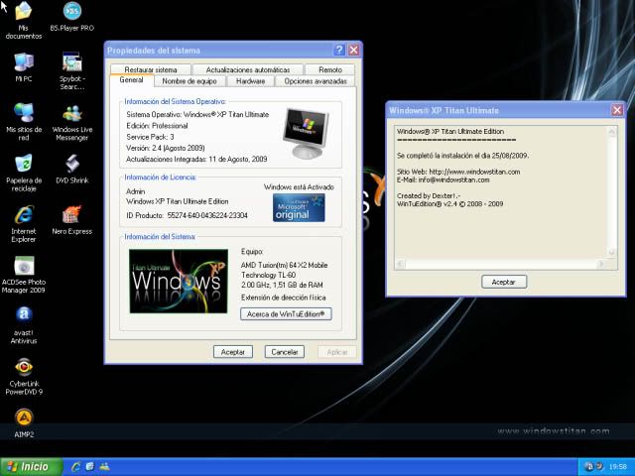
Task: Open ACDSee Photo Manager 2009 icon
Action: tap(24, 275)
